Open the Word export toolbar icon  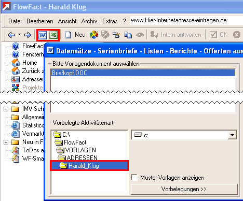coord(43,35)
